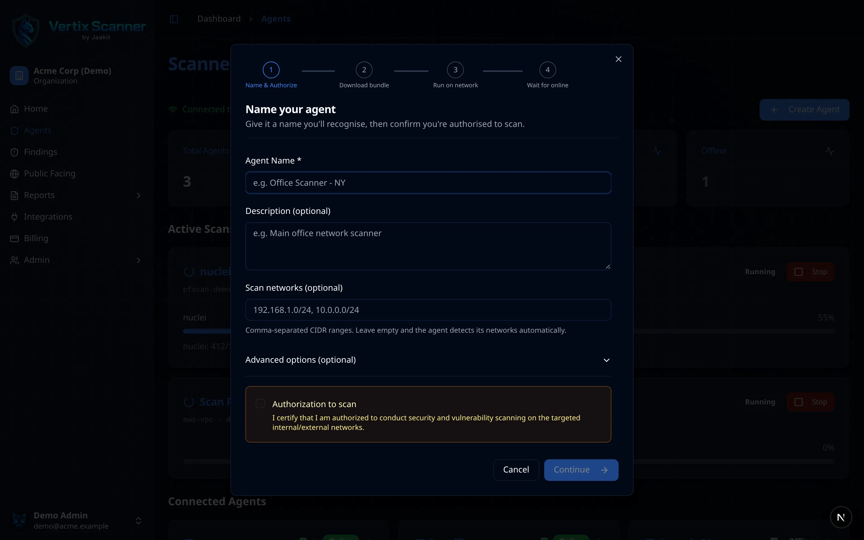Click the Next.js N dev indicator
The height and width of the screenshot is (540, 864).
[841, 517]
